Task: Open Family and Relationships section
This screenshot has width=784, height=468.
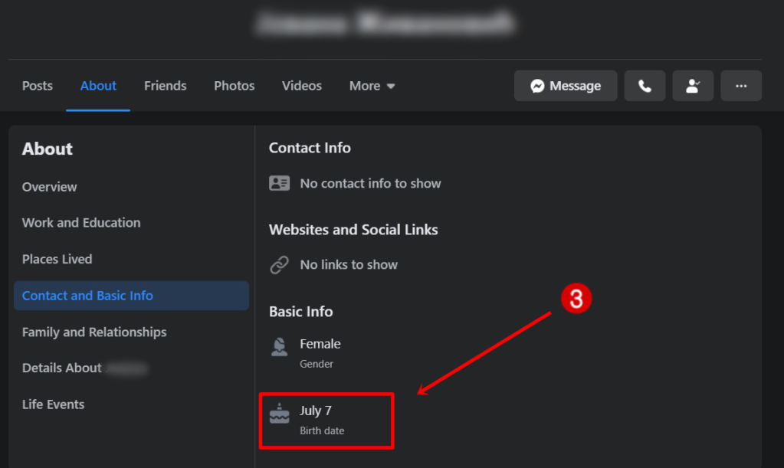Action: point(94,332)
